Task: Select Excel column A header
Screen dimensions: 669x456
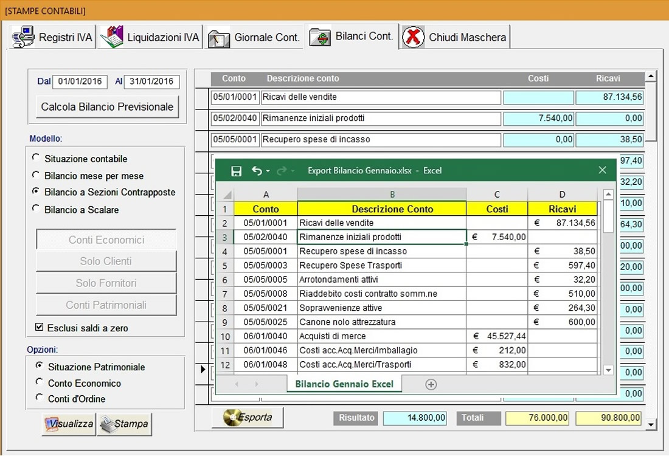Action: 266,195
